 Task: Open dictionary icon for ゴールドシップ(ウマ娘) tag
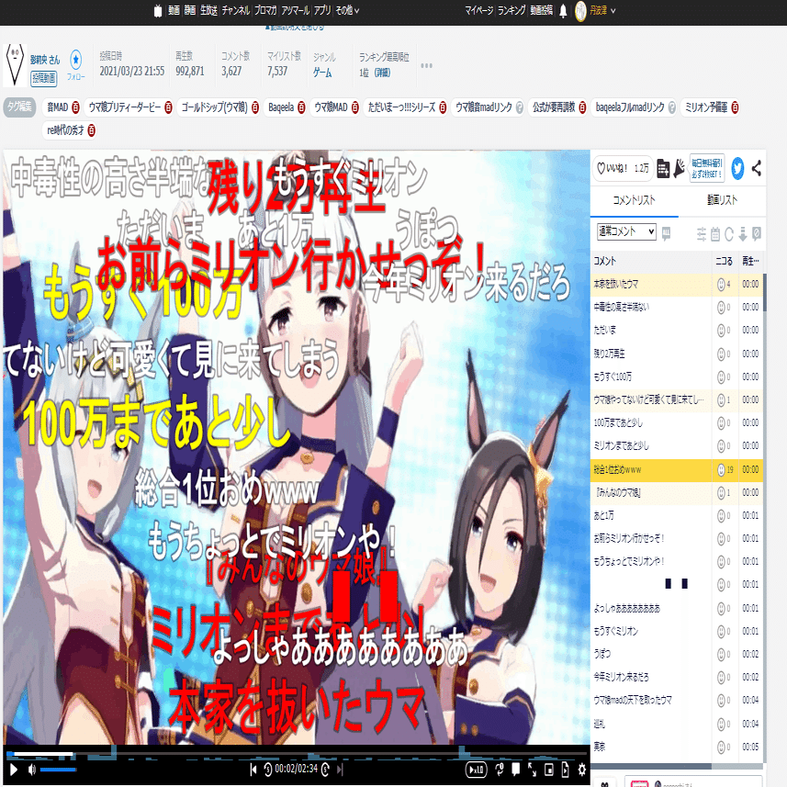tap(255, 107)
